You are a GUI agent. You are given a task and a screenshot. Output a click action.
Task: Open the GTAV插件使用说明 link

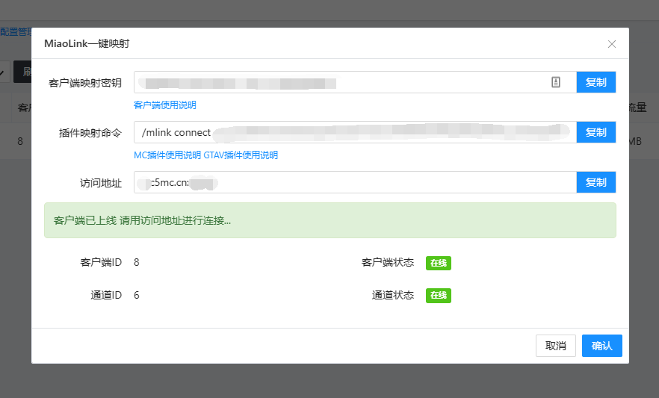241,155
